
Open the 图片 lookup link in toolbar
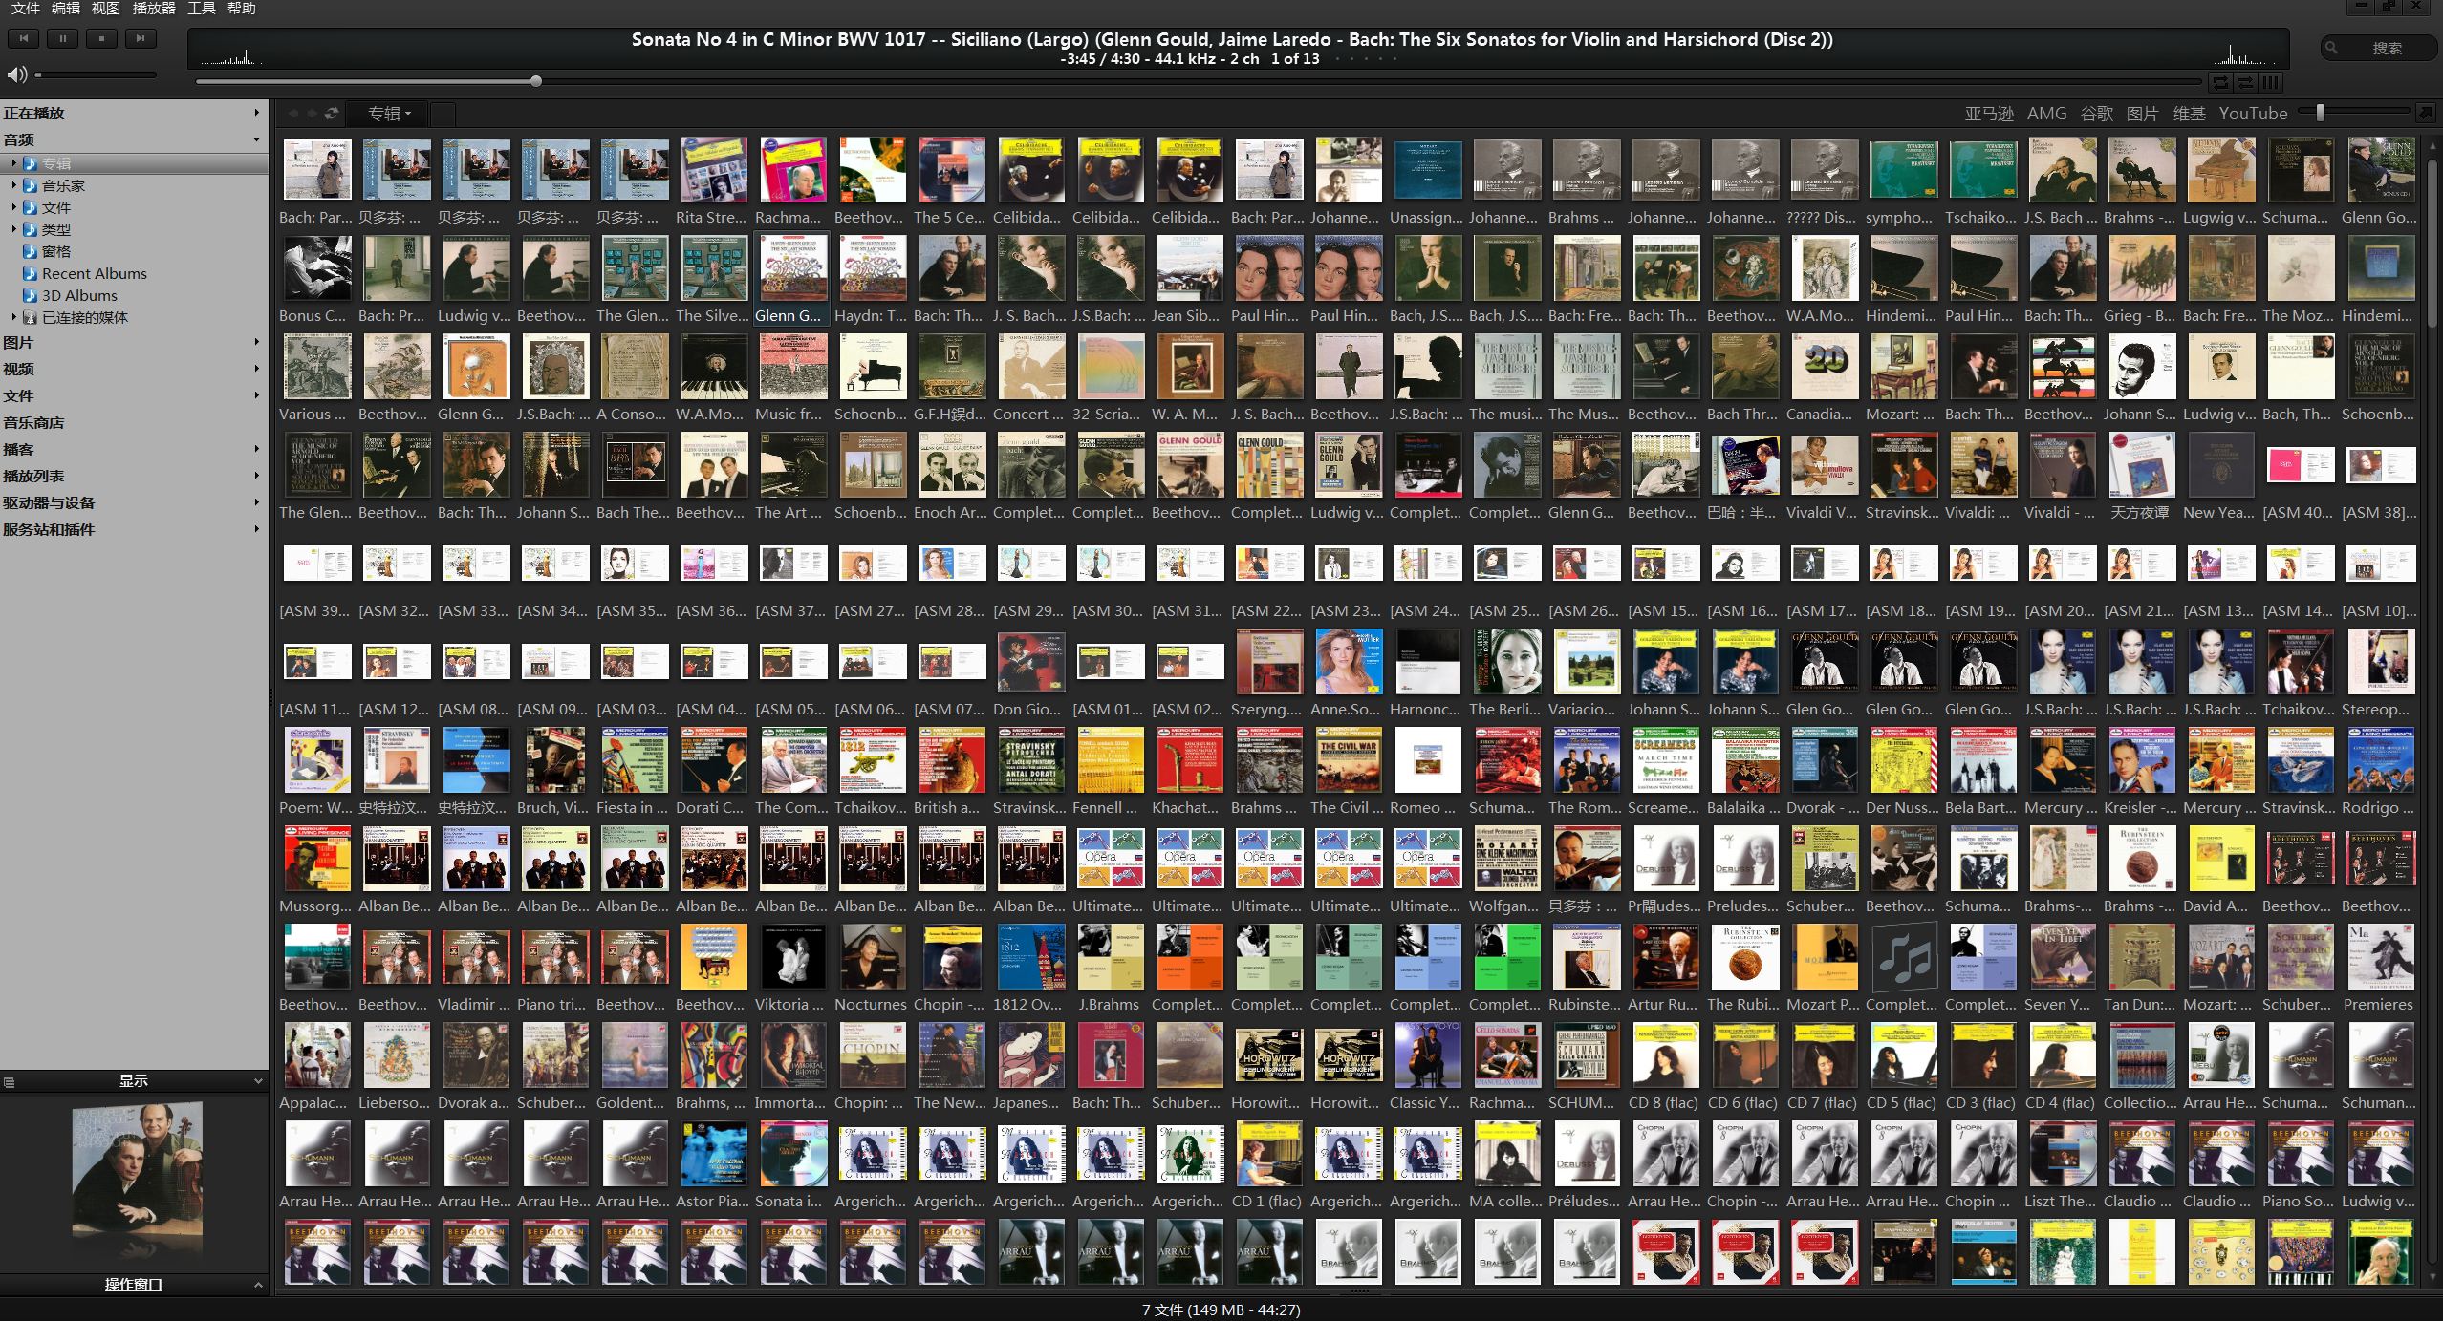pos(2142,114)
